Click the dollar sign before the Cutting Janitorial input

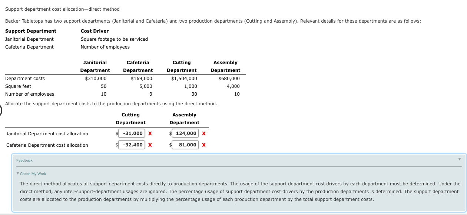coord(116,133)
